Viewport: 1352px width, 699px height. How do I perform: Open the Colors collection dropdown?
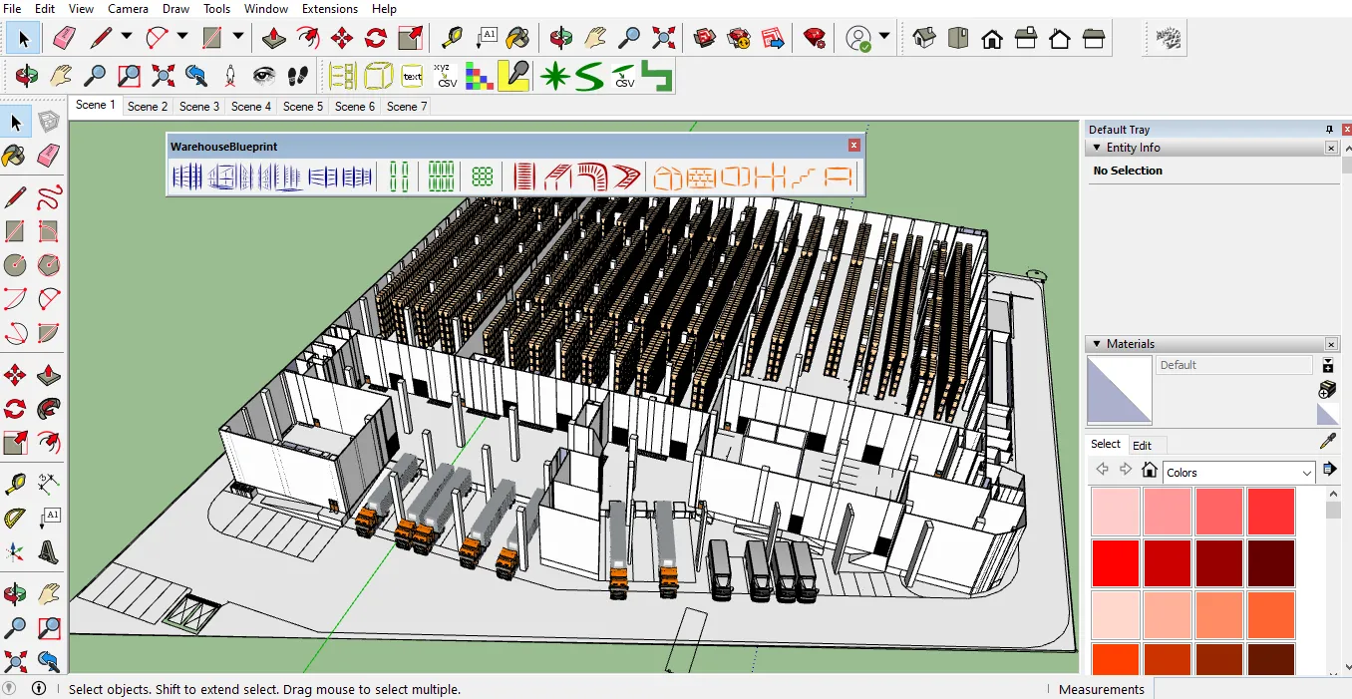click(x=1307, y=472)
